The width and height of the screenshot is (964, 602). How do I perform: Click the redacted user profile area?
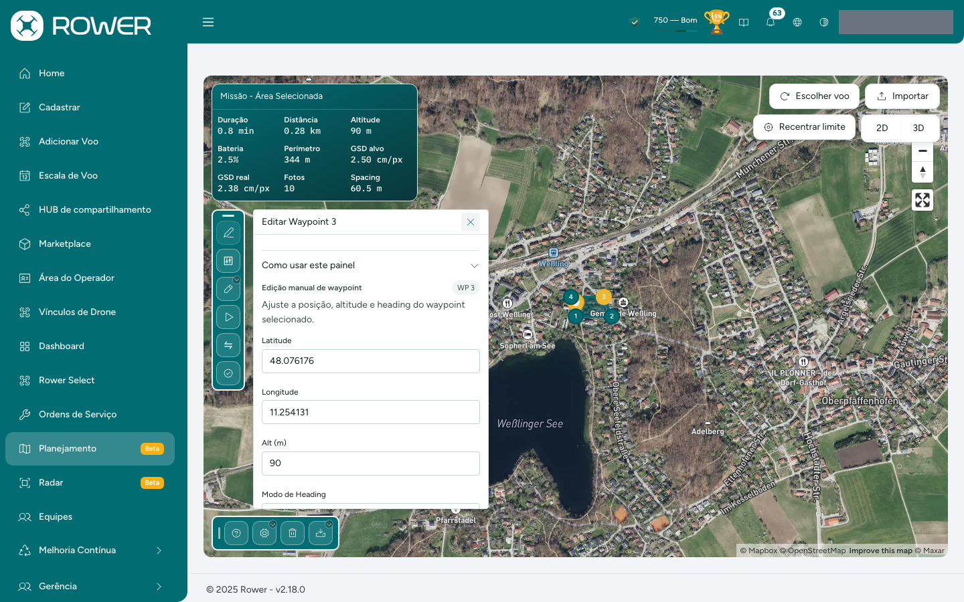[x=896, y=22]
